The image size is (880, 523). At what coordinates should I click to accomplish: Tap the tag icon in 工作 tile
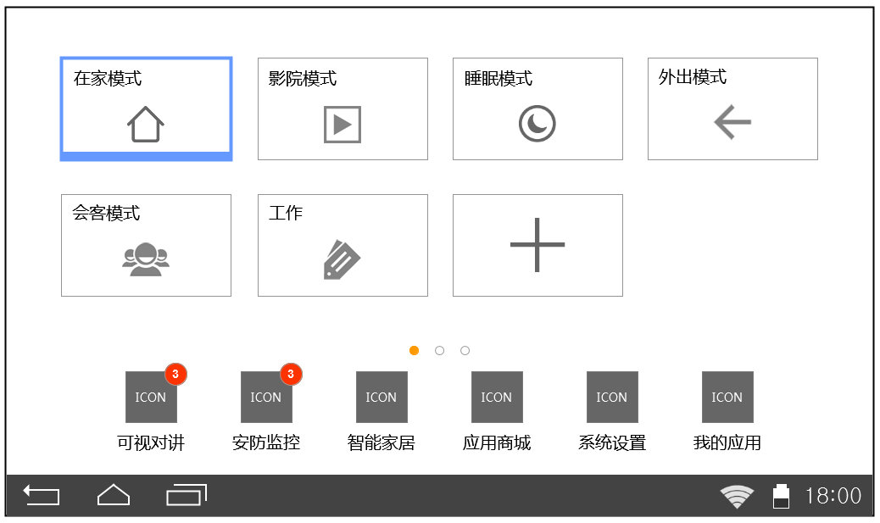343,260
